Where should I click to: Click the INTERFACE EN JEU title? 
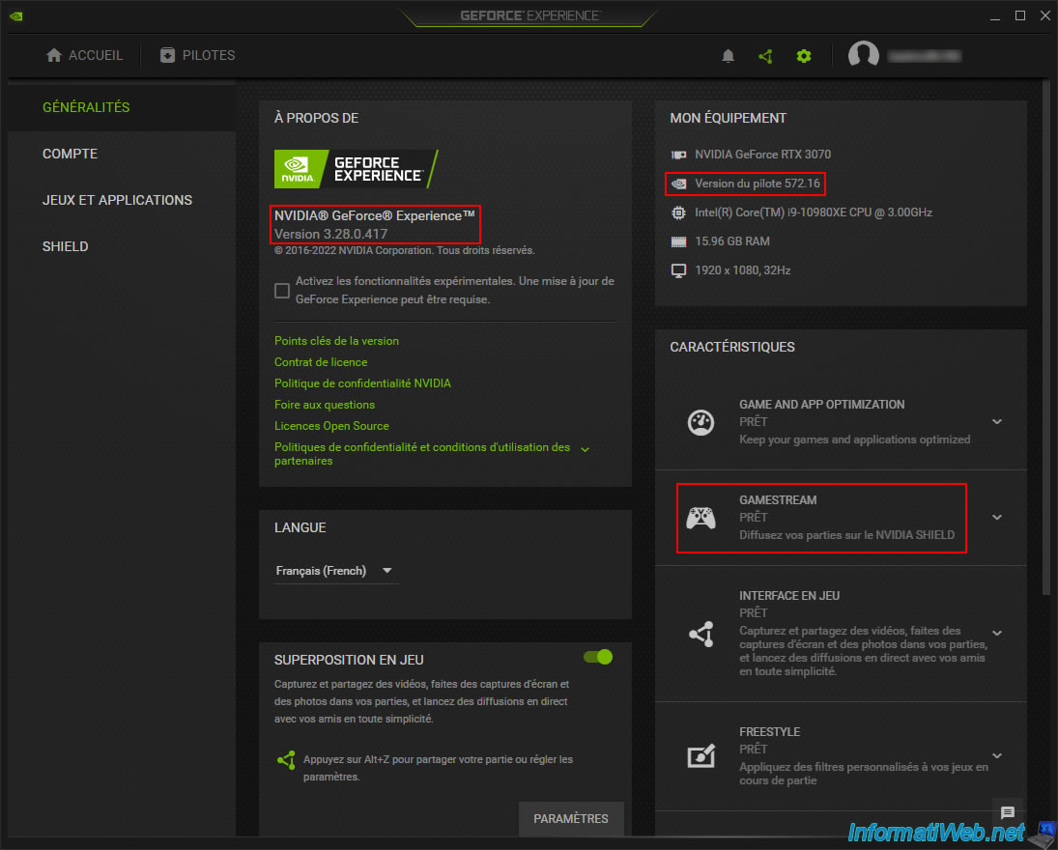coord(788,596)
